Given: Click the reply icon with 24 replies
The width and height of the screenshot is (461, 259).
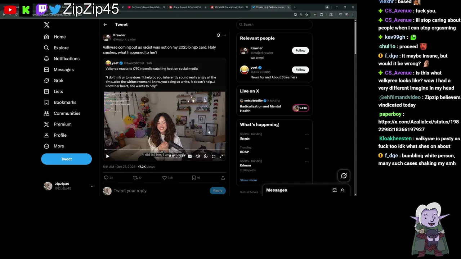Looking at the screenshot, I should coord(108,178).
